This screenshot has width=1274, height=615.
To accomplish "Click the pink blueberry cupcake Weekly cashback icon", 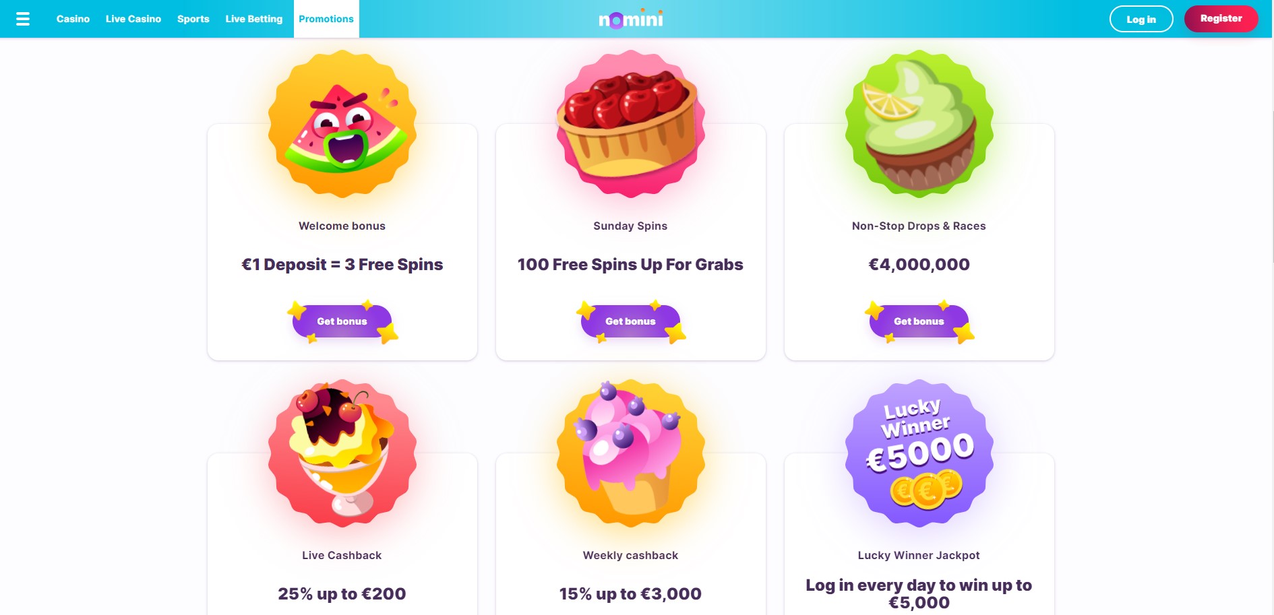I will 631,453.
